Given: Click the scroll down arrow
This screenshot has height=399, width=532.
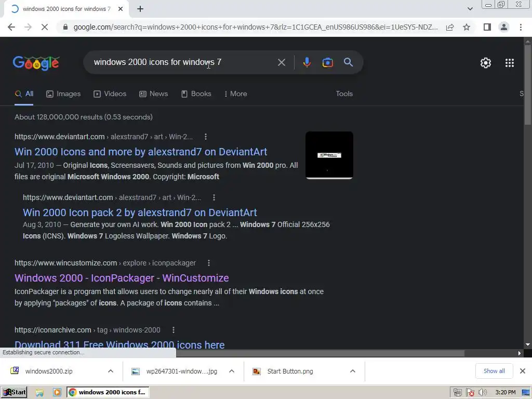Looking at the screenshot, I should (528, 345).
